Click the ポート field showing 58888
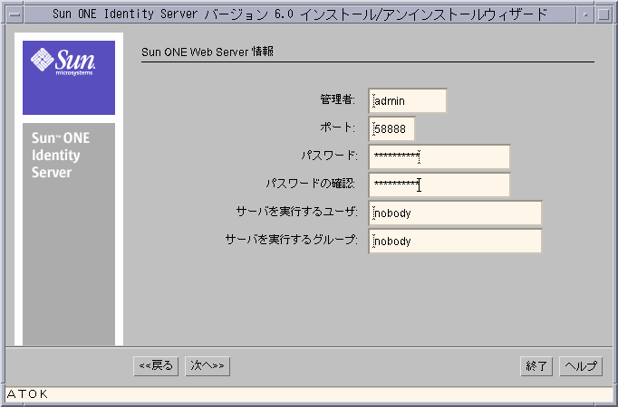The image size is (618, 407). (x=391, y=128)
